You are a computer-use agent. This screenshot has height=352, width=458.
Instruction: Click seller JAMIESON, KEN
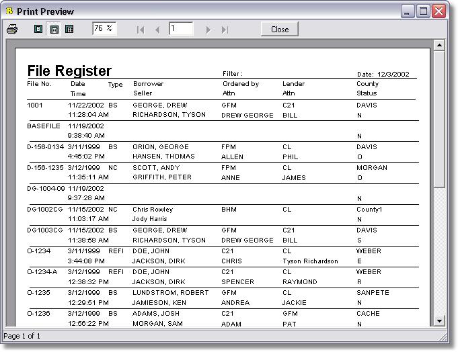point(159,303)
